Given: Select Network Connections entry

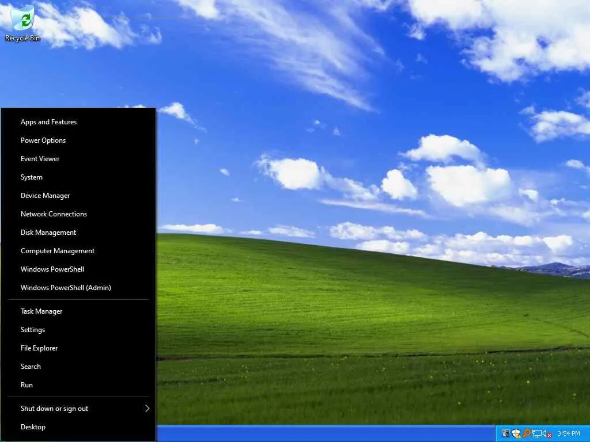Looking at the screenshot, I should 78,214.
